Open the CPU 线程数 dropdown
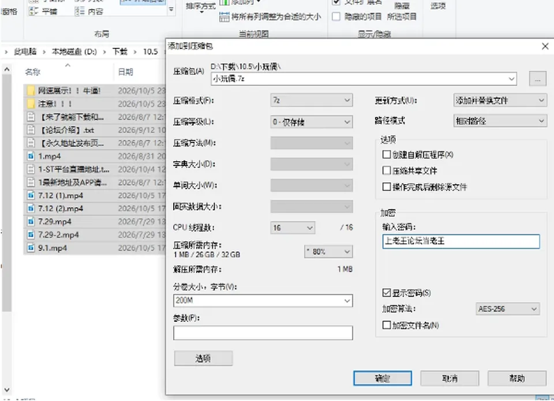 point(293,227)
